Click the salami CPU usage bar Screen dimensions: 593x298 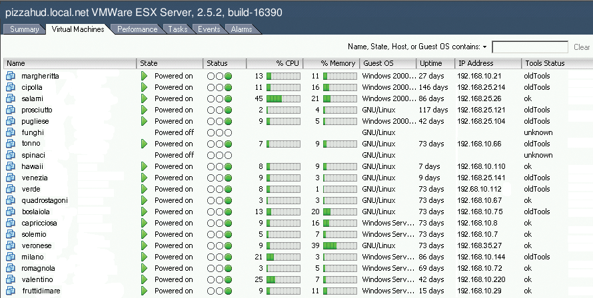coord(283,98)
